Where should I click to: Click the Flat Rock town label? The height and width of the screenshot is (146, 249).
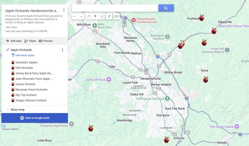pyautogui.click(x=163, y=115)
